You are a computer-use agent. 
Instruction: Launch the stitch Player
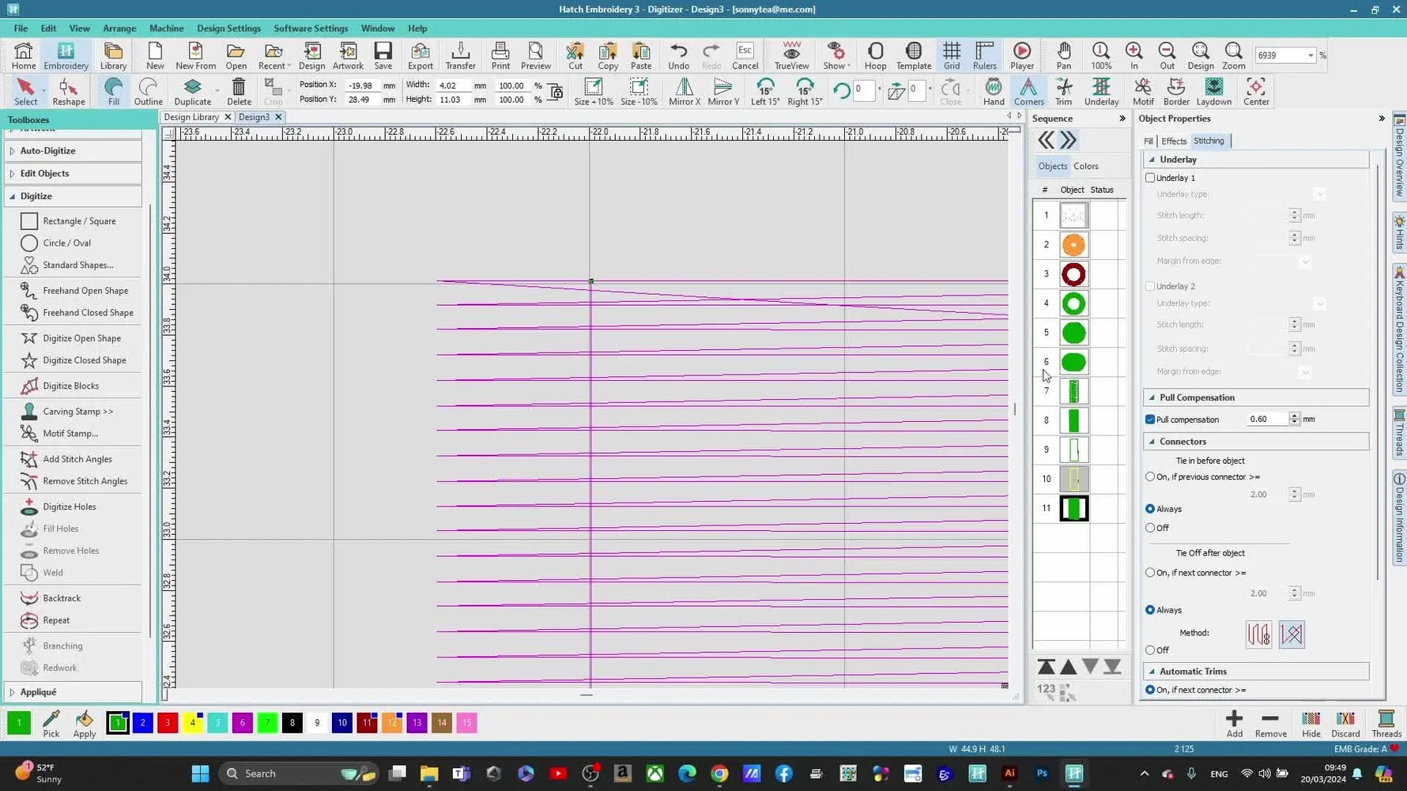[1021, 55]
